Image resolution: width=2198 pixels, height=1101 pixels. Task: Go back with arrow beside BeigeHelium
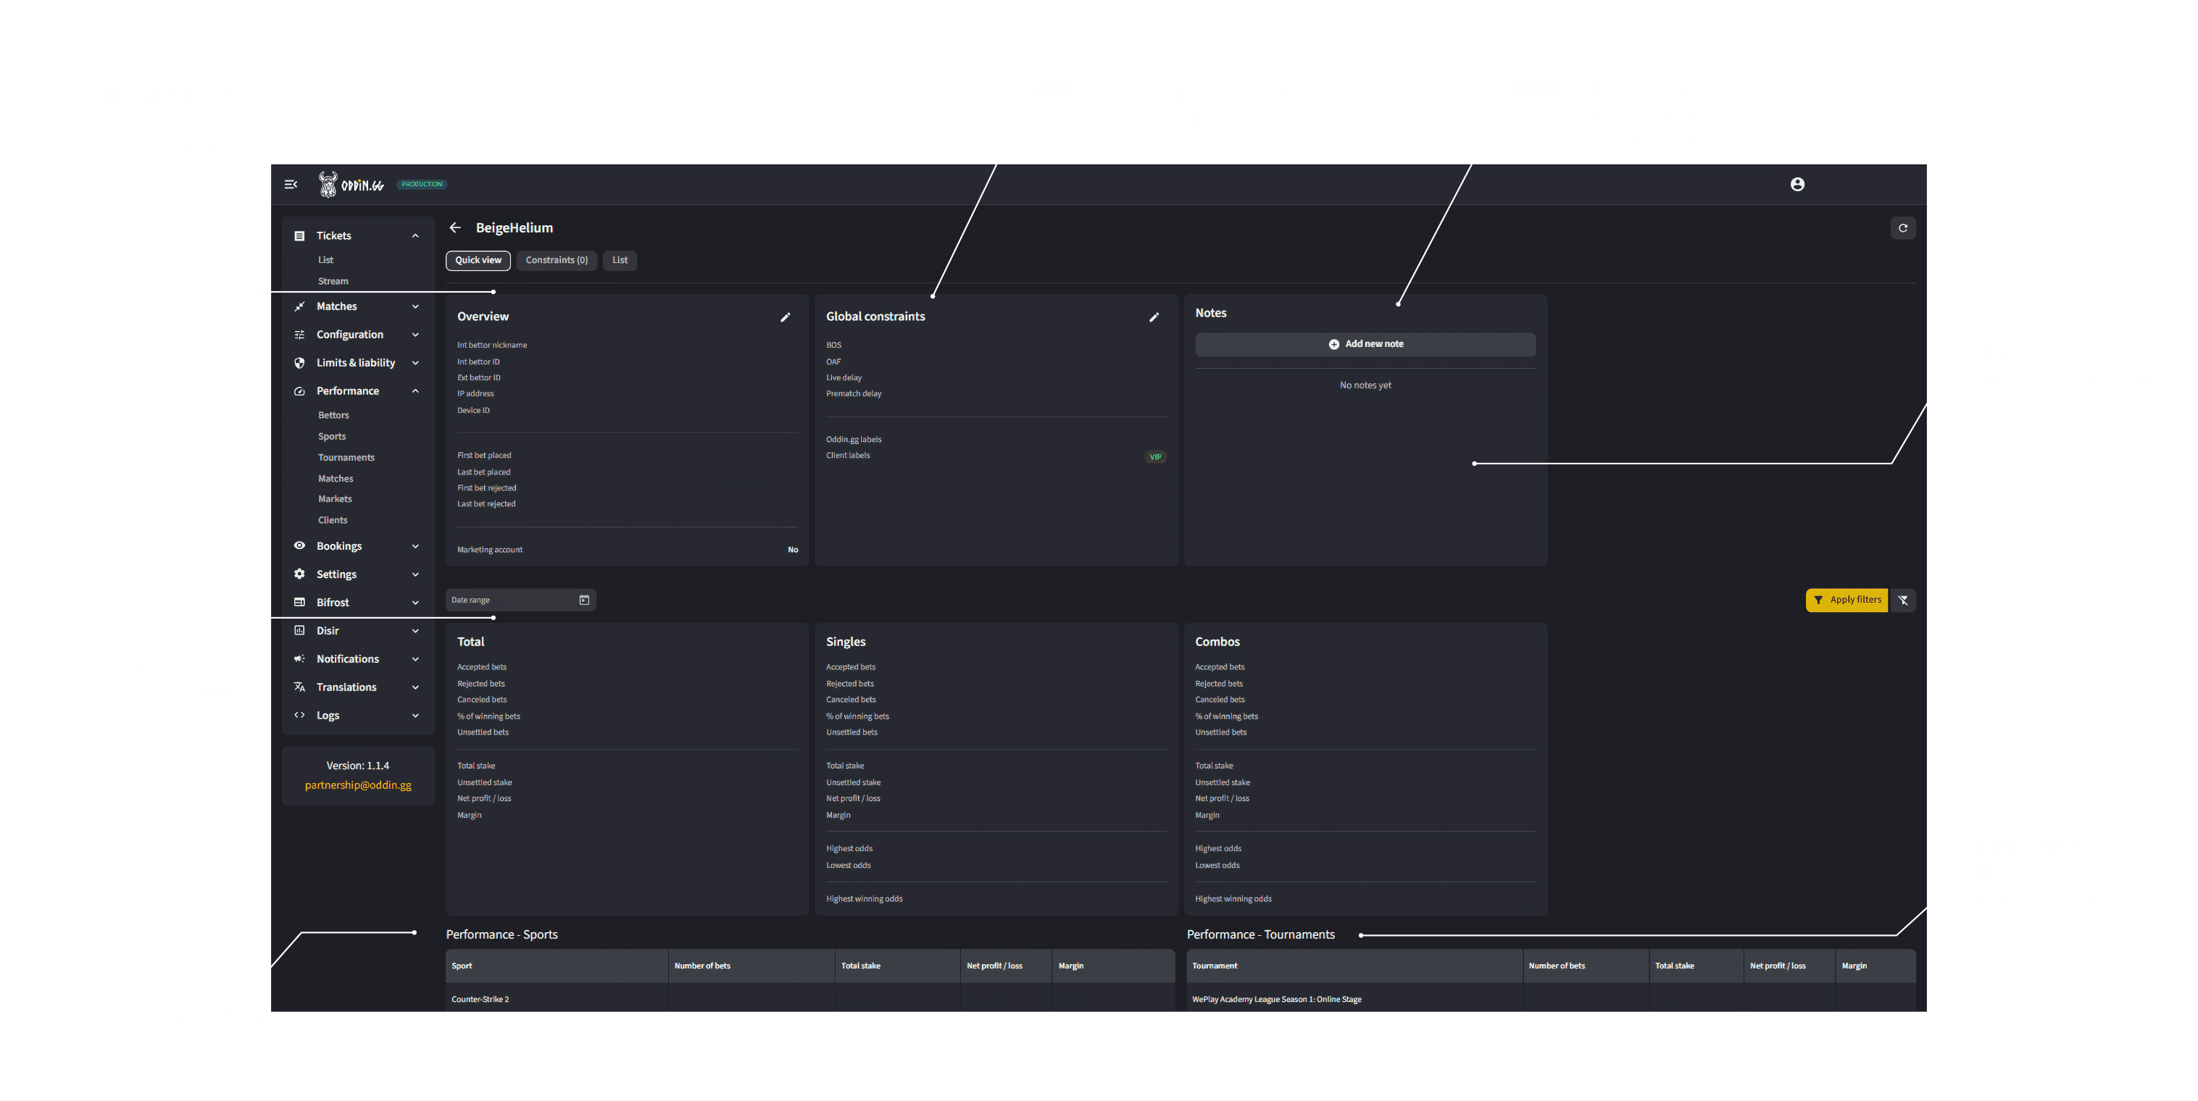(x=455, y=227)
